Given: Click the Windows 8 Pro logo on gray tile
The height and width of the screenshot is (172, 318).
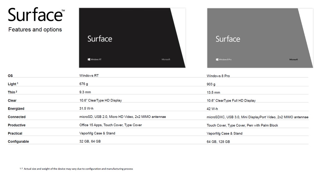Looking at the screenshot, I should (x=224, y=59).
